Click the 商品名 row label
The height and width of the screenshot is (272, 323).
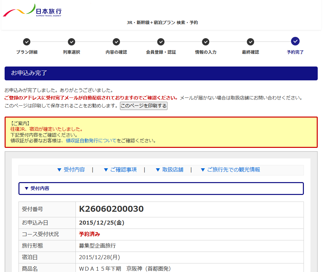click(x=30, y=269)
